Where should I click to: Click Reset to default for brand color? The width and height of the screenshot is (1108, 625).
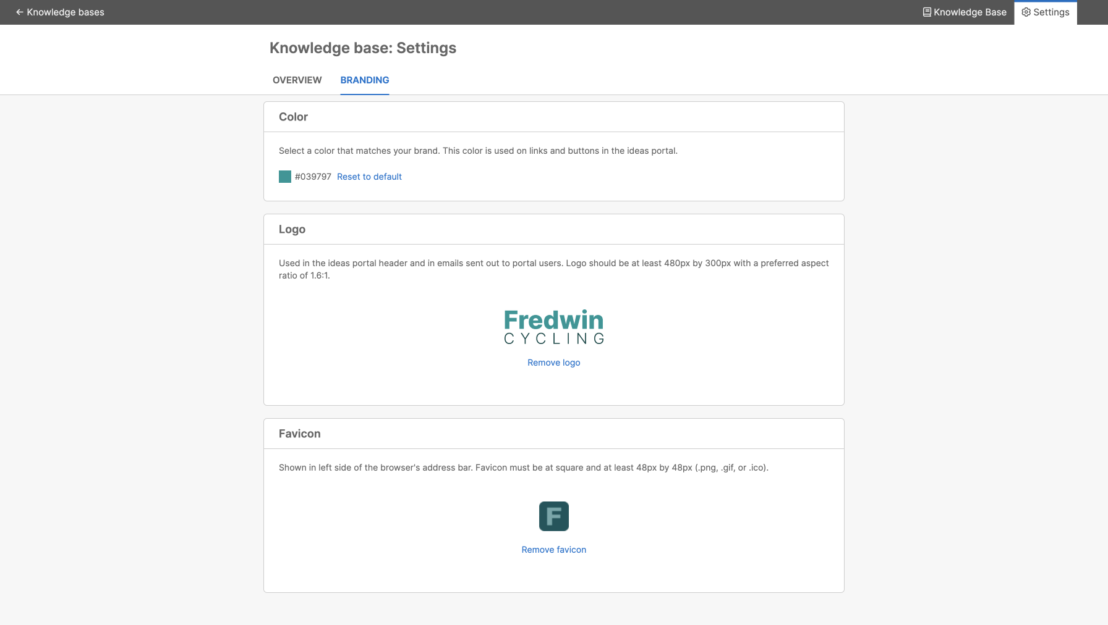pyautogui.click(x=369, y=177)
